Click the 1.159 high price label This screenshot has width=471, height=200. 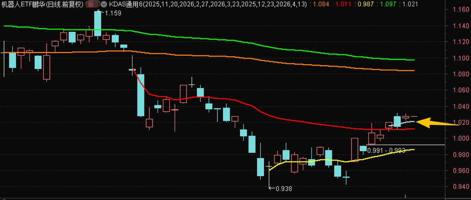113,13
